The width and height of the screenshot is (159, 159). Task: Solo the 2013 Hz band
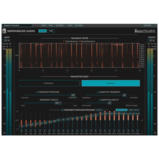(x=68, y=130)
